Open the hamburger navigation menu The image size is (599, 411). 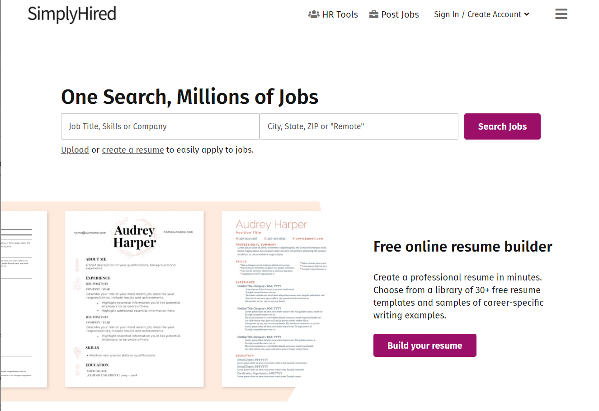(x=561, y=14)
